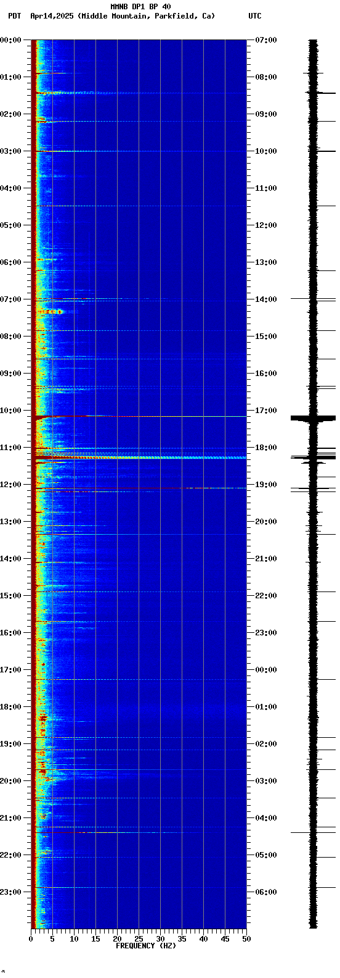This screenshot has height=978, width=340.
Task: Click the 22:00 PDT time label
Action: click(11, 855)
